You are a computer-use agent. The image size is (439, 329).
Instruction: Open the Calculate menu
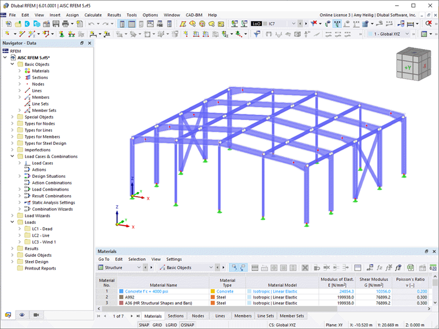93,15
